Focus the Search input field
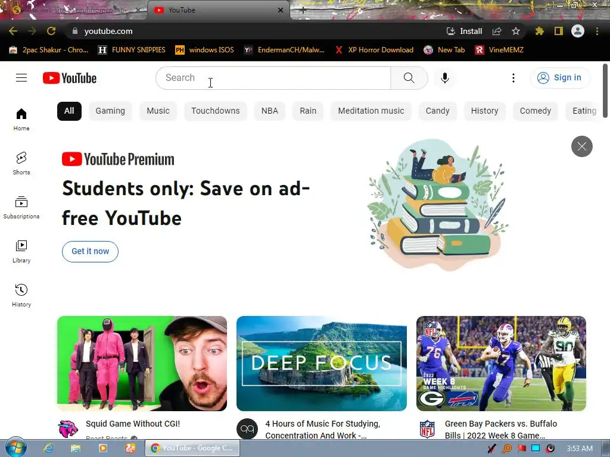The image size is (610, 457). pyautogui.click(x=273, y=78)
